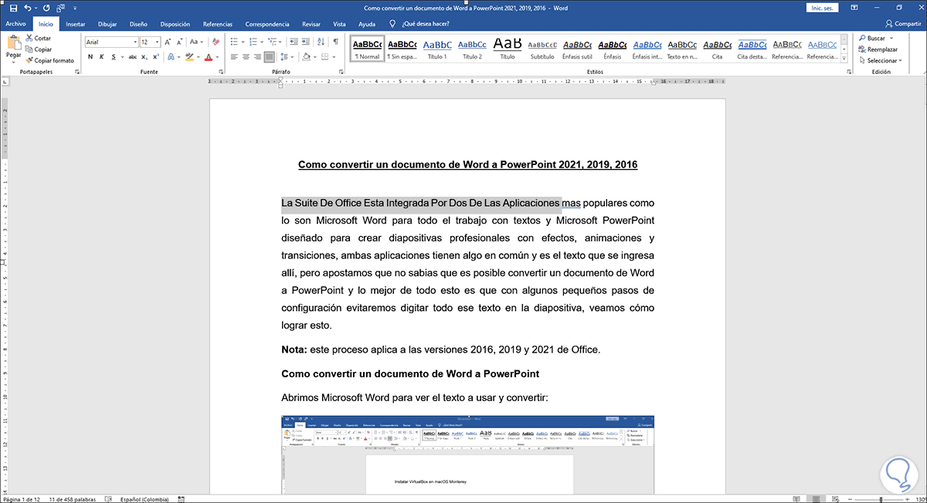Toggle italic (K) formatting

tap(101, 57)
